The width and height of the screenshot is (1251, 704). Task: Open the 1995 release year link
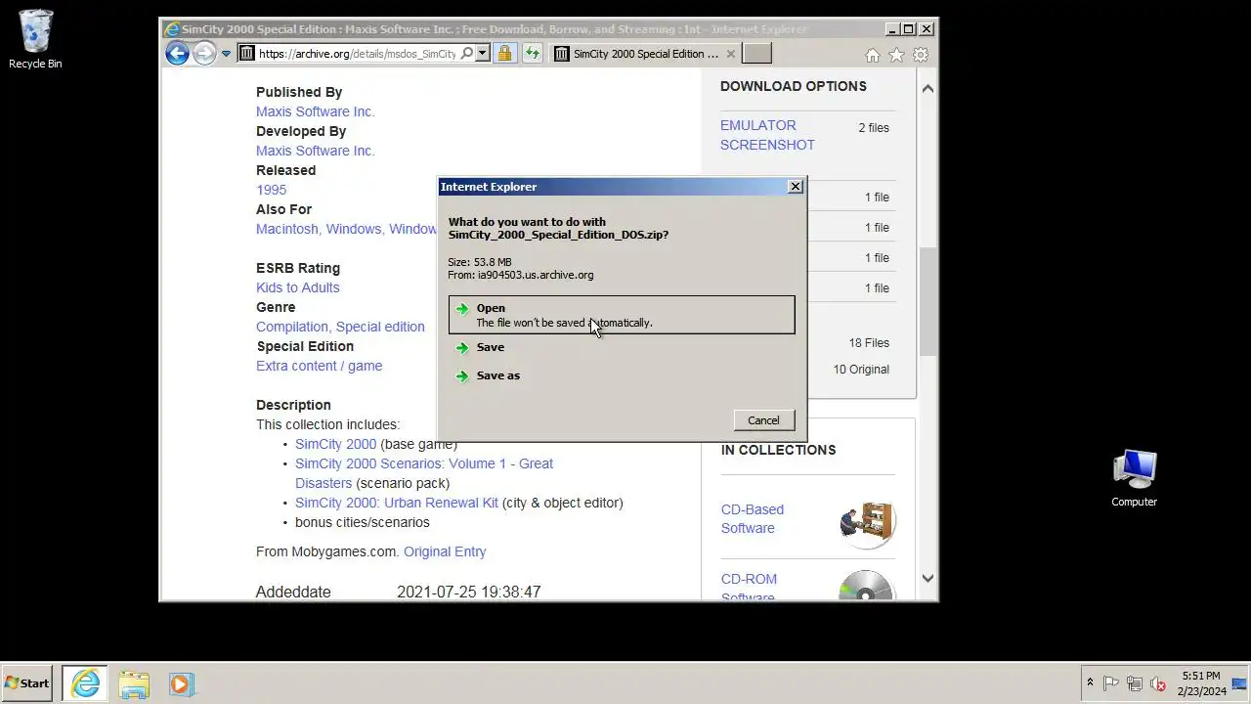[271, 190]
